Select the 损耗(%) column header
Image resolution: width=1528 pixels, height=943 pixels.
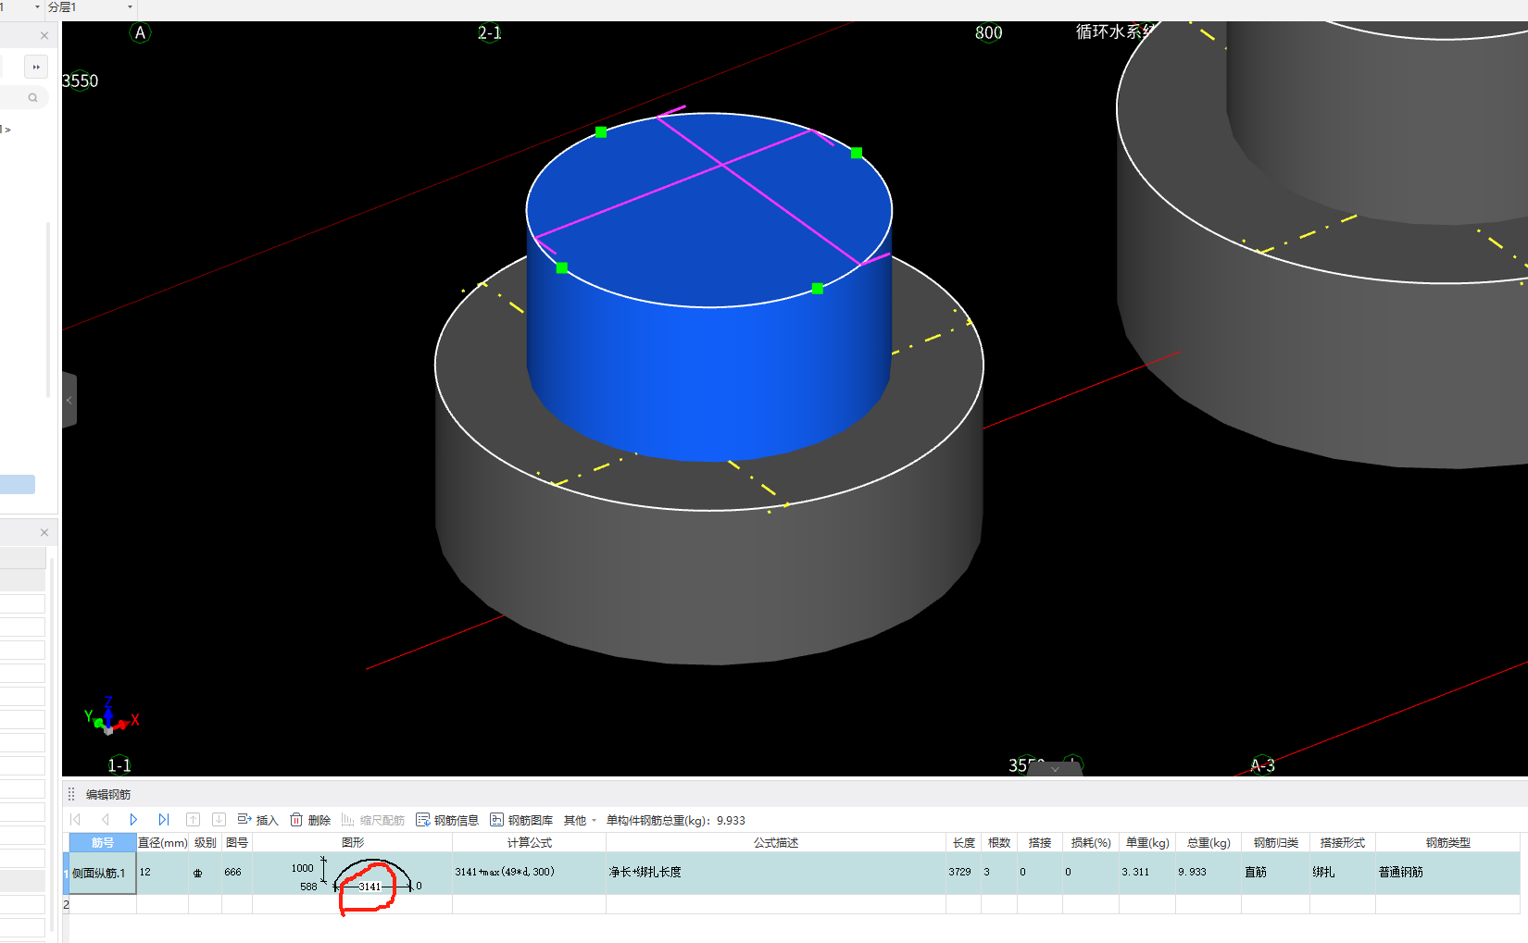coord(1090,842)
